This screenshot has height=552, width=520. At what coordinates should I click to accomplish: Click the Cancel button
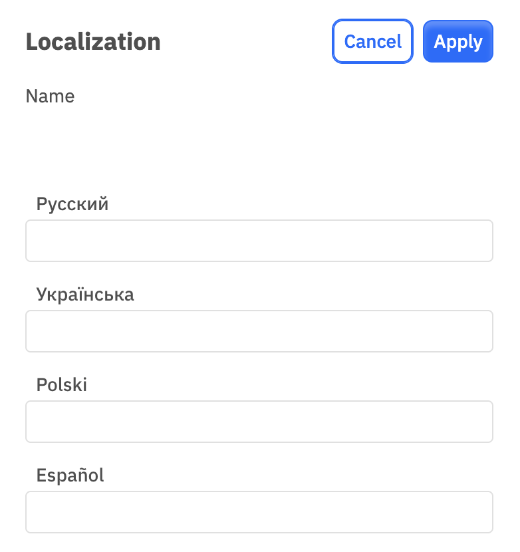point(372,41)
